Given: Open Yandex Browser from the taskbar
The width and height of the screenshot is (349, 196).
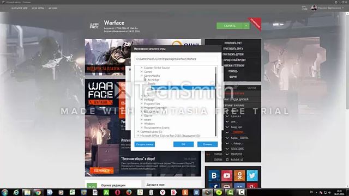Looking at the screenshot, I should [163, 192].
